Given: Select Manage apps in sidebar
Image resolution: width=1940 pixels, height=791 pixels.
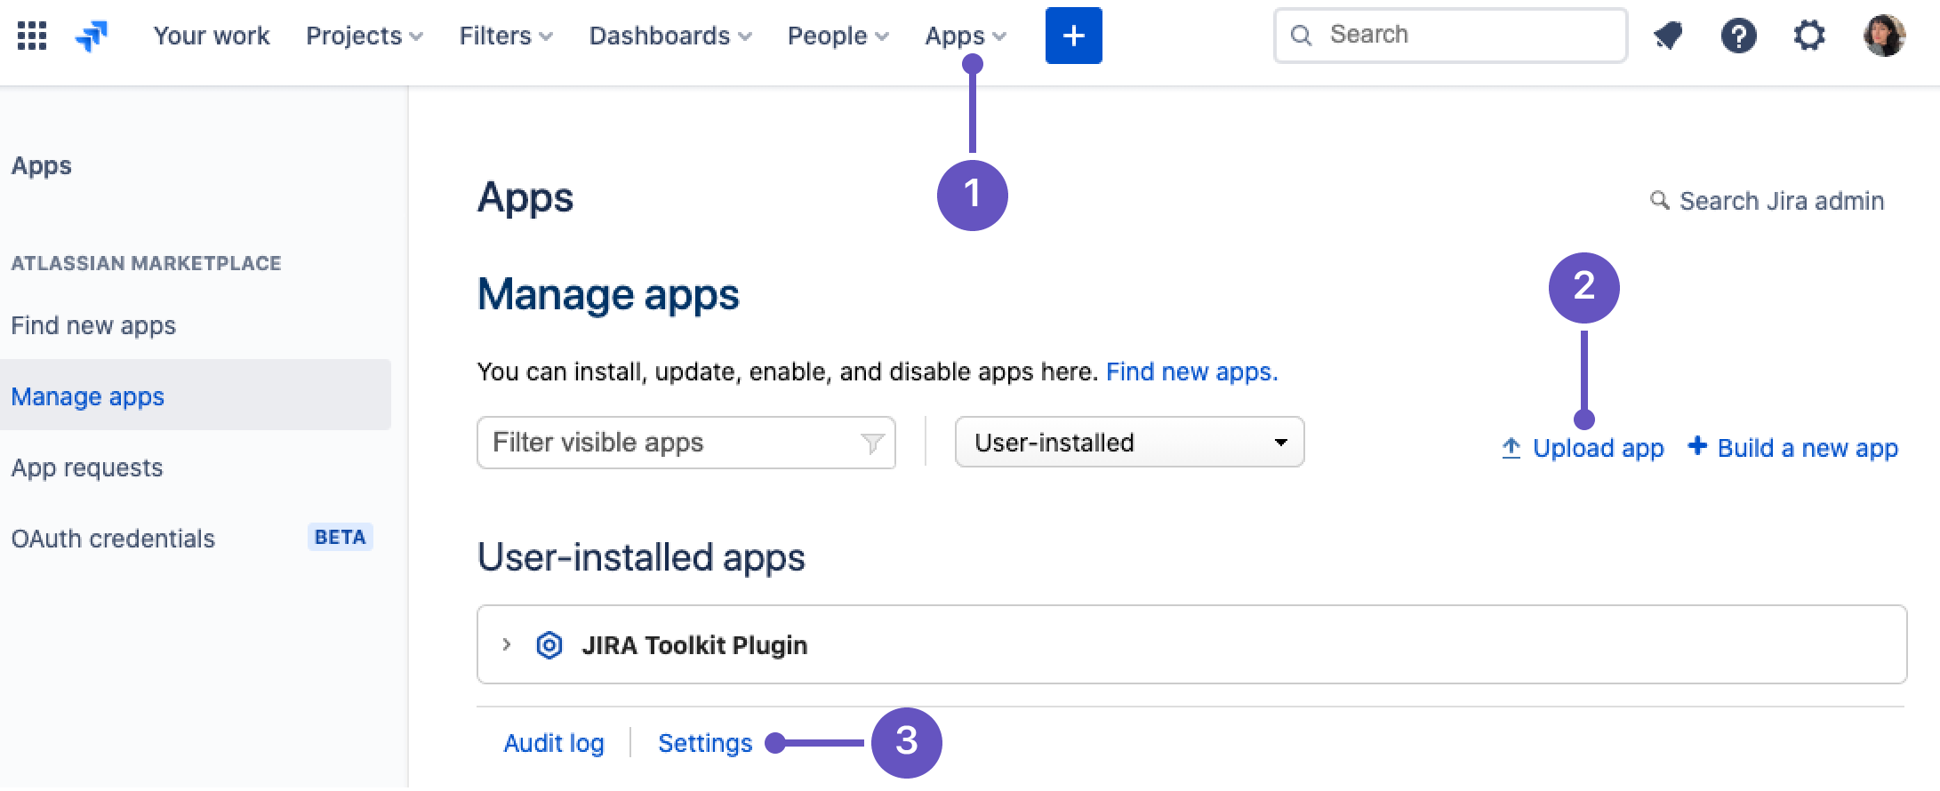Looking at the screenshot, I should [x=195, y=395].
